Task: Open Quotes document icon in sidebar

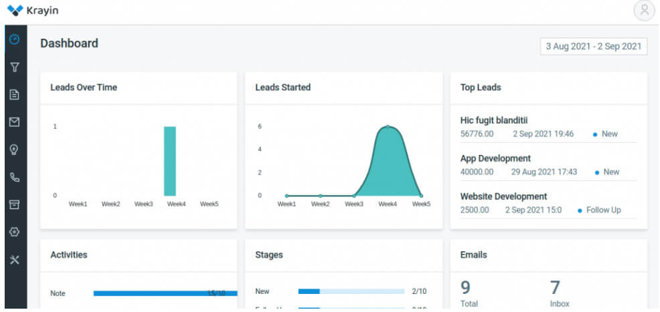Action: coord(15,94)
